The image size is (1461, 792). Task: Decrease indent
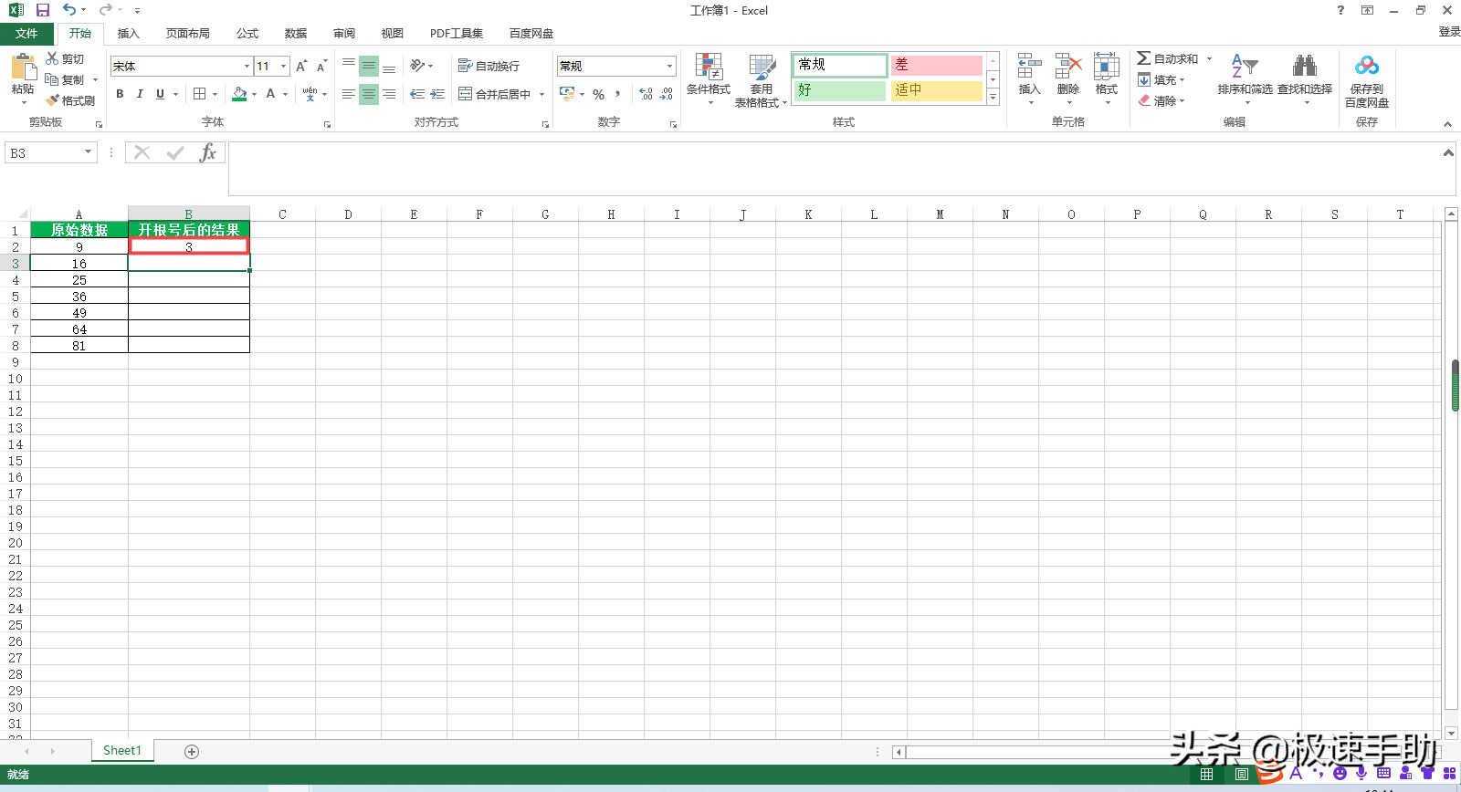tap(417, 94)
